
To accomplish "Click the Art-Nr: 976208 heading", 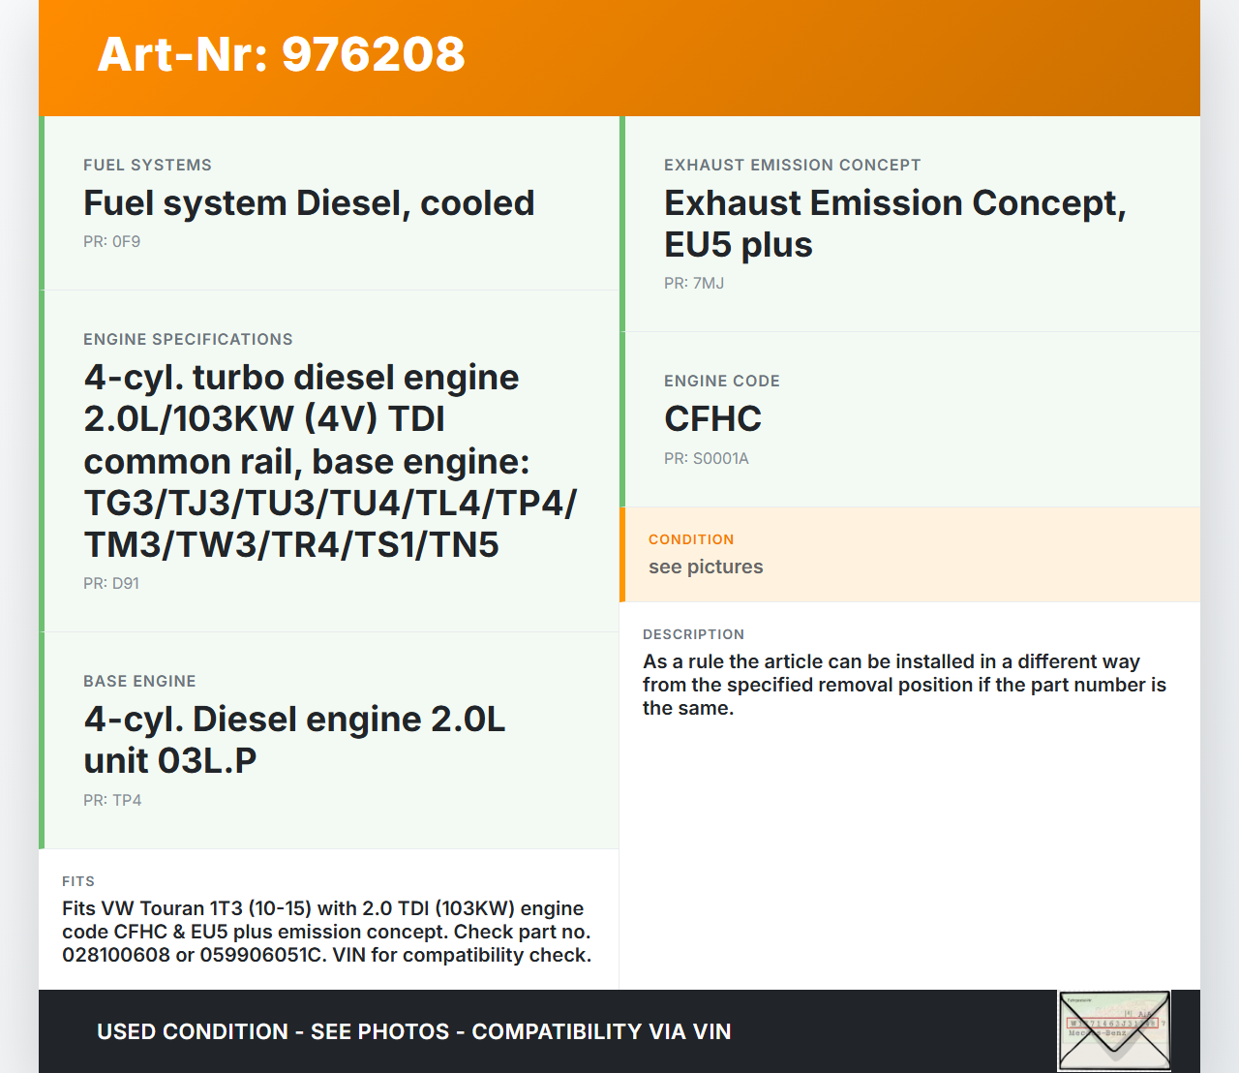I will point(281,54).
